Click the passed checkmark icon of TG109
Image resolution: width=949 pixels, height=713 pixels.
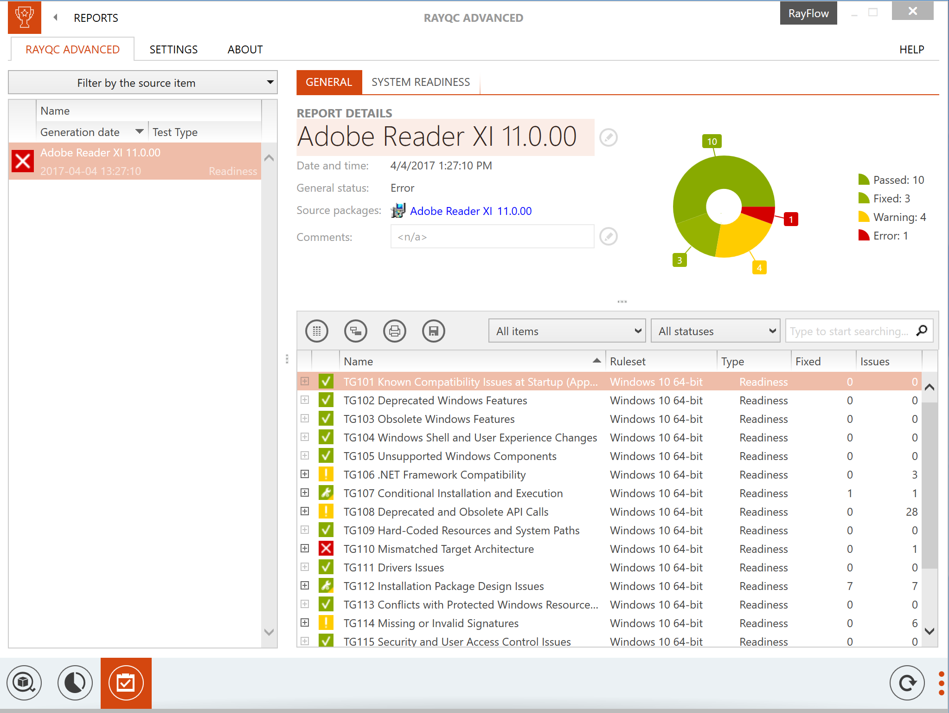click(326, 530)
